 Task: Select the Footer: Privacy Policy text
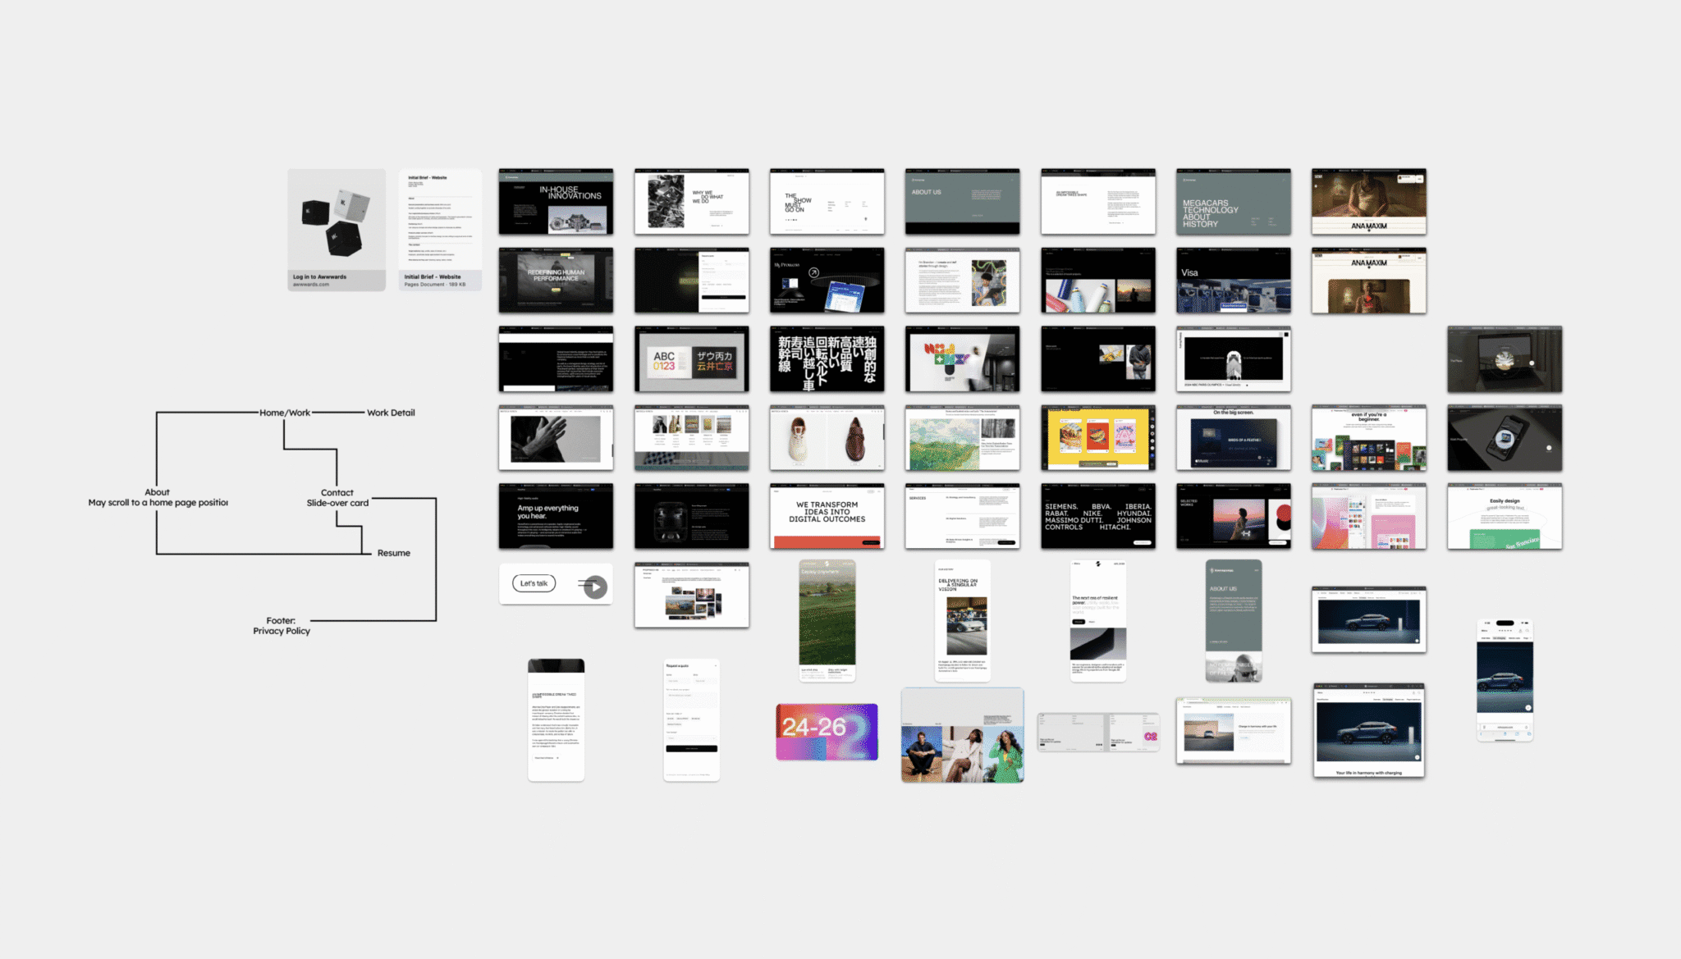(x=281, y=626)
